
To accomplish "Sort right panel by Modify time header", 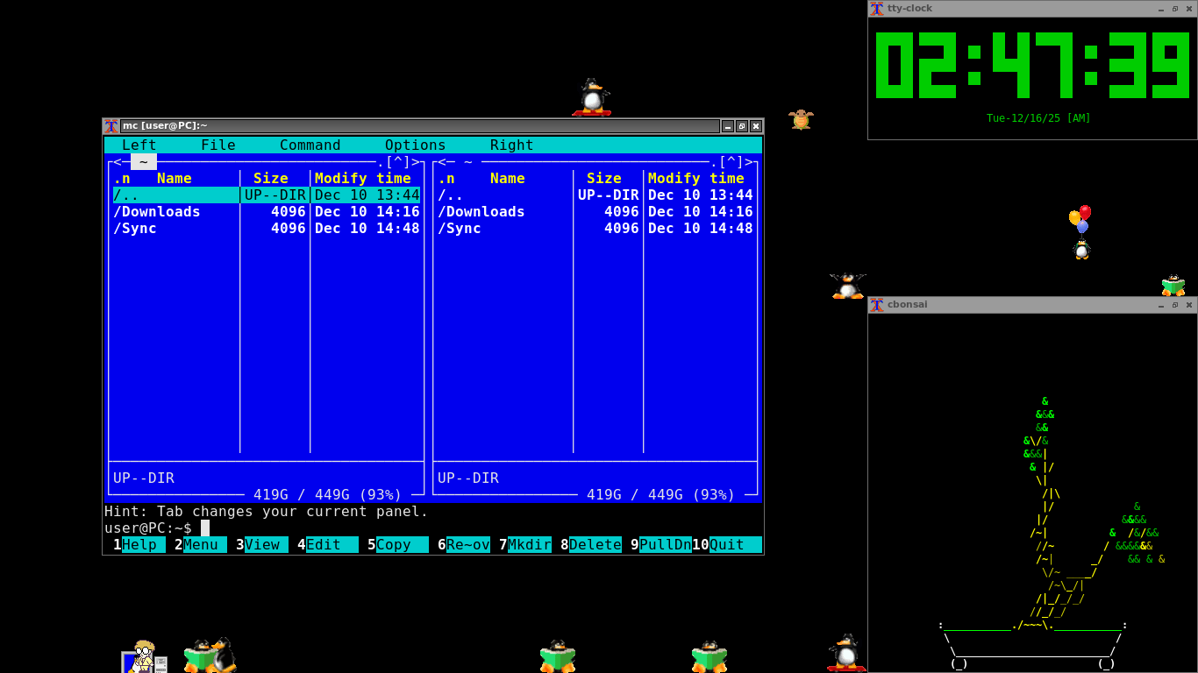I will (x=696, y=179).
